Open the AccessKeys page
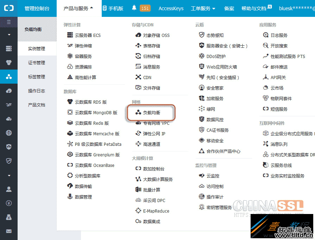 171,8
